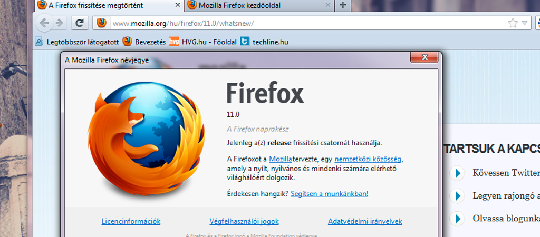Open a new tab with the plus button
Viewport: 540px width, 237px height.
tap(342, 5)
